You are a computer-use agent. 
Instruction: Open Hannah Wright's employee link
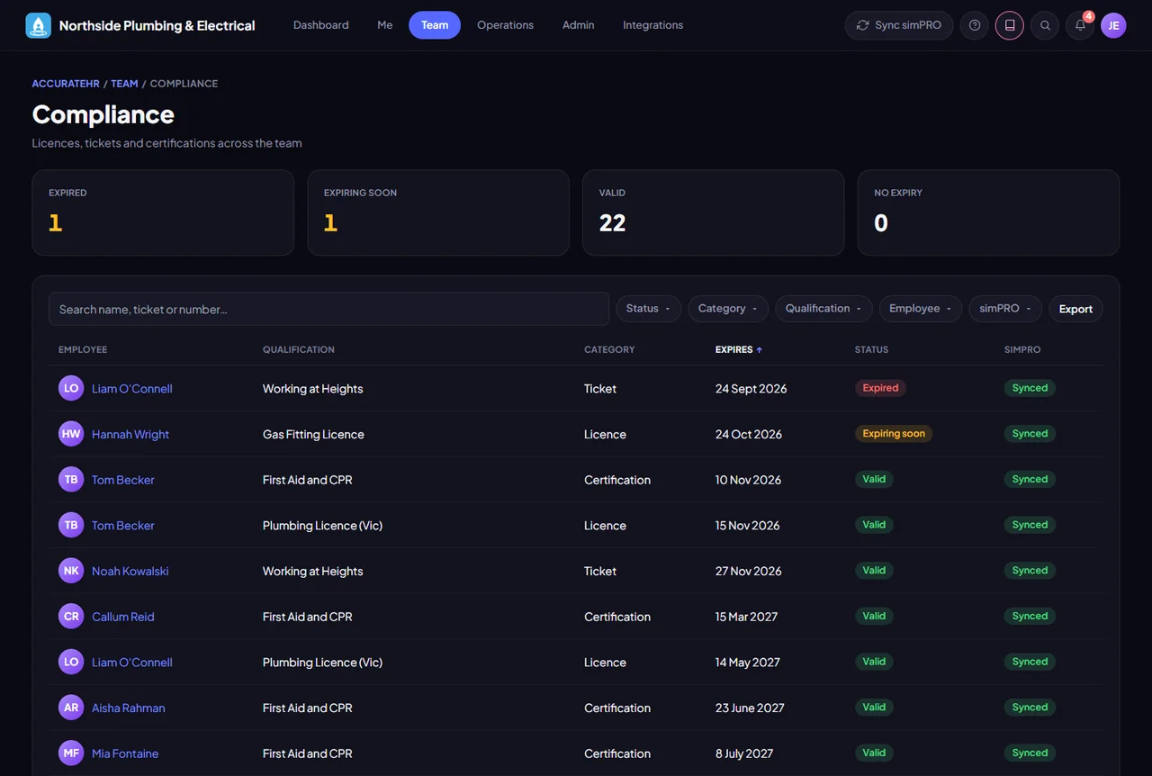point(130,434)
